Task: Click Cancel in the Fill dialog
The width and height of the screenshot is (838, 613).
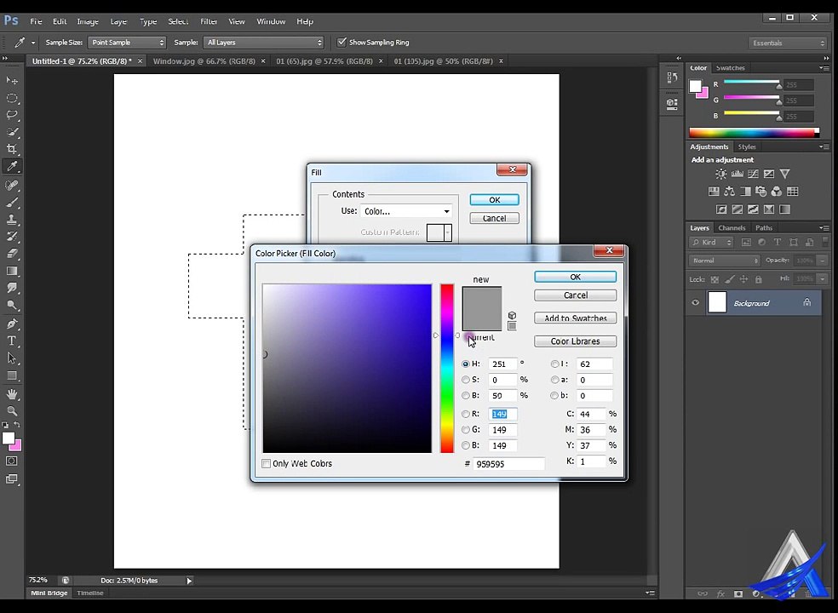Action: (494, 218)
